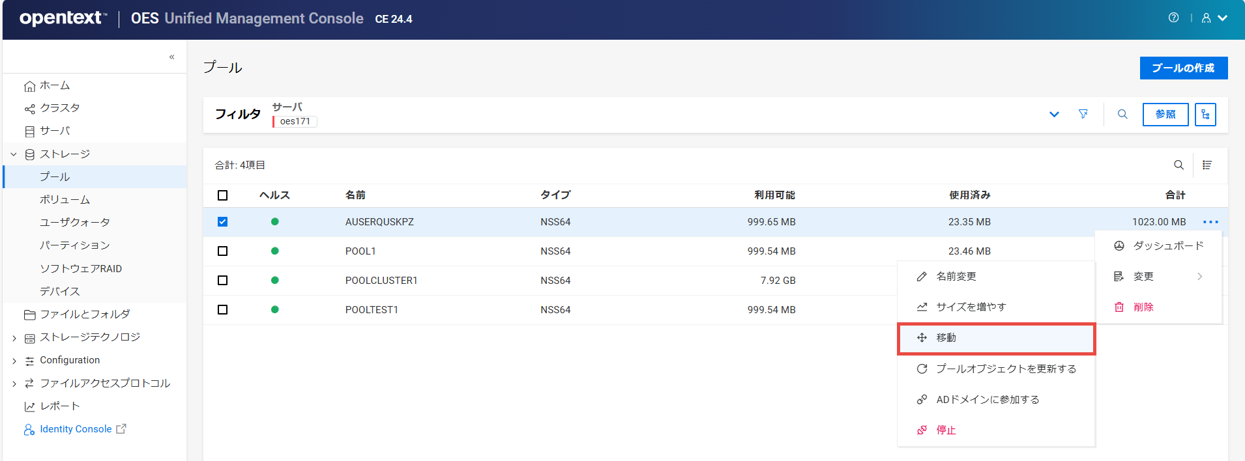Uncheck the AUSERQUSKPZ pool checkbox

(222, 222)
